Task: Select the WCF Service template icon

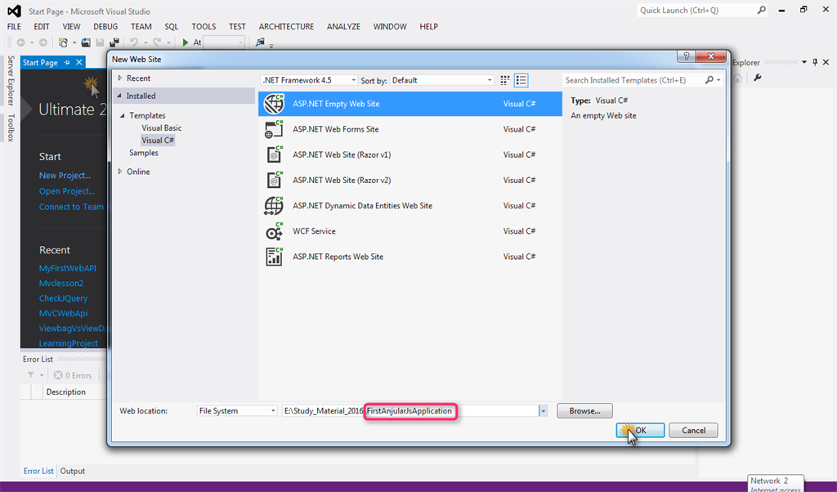Action: tap(272, 230)
